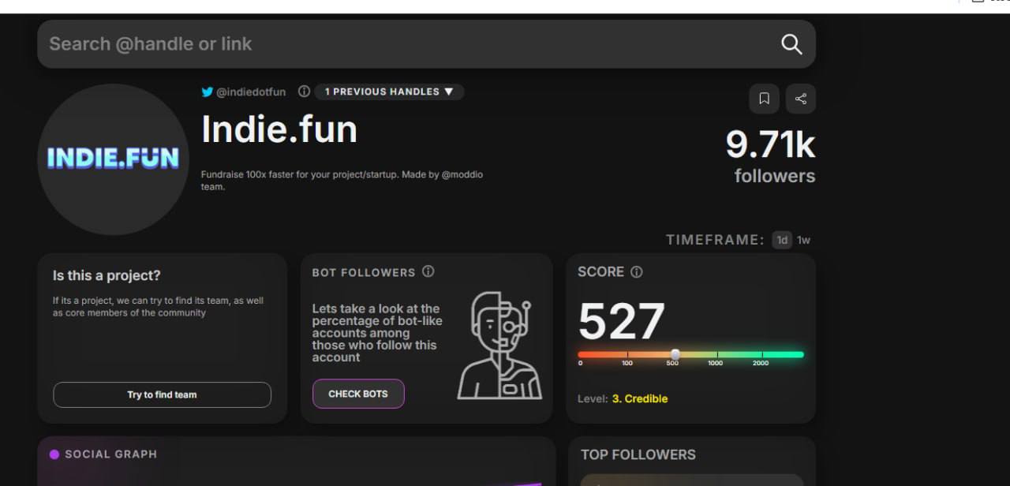Viewport: 1010px width, 486px height.
Task: Click the 9.71k followers count
Action: 770,156
